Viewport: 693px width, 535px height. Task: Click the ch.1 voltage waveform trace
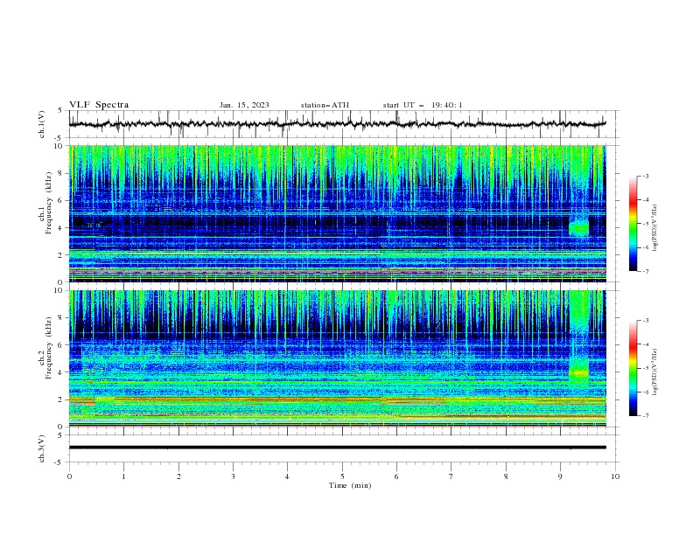(337, 124)
